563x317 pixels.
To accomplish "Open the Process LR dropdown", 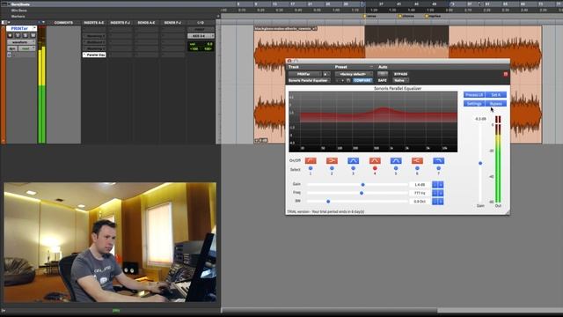I will click(474, 95).
